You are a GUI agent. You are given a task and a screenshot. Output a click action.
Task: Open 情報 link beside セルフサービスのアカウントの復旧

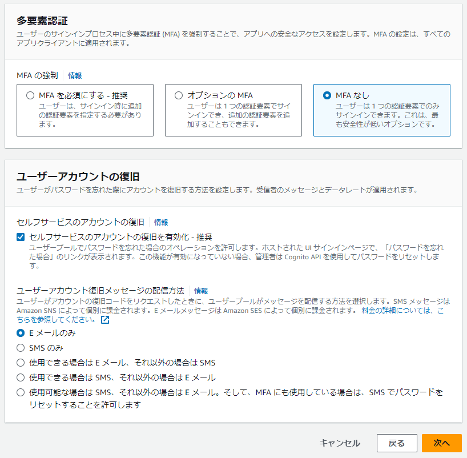tap(161, 222)
